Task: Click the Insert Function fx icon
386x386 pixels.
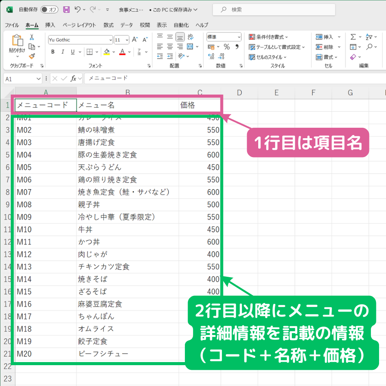Action: point(73,78)
